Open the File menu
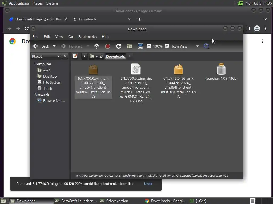The height and width of the screenshot is (204, 273). click(35, 37)
